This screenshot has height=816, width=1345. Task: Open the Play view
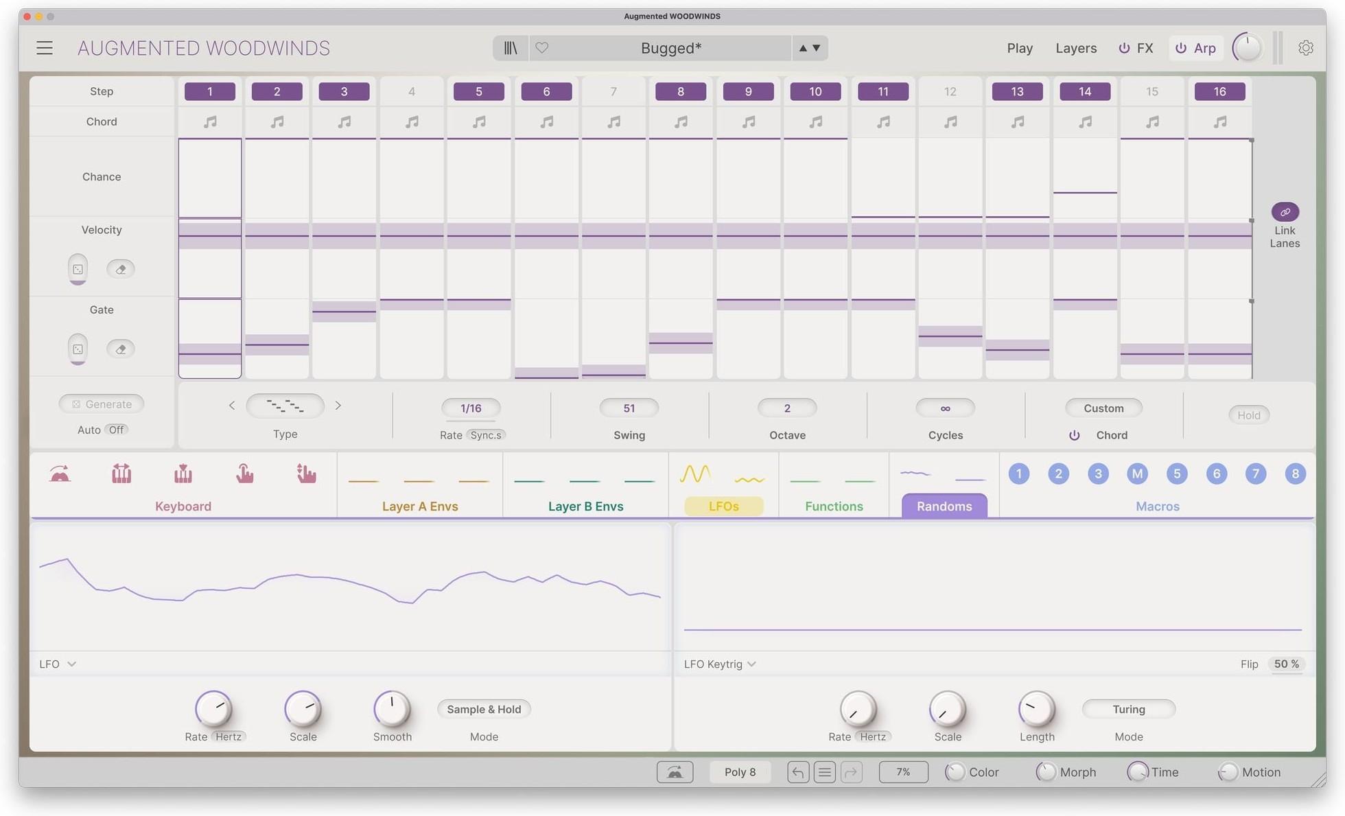[x=1020, y=48]
